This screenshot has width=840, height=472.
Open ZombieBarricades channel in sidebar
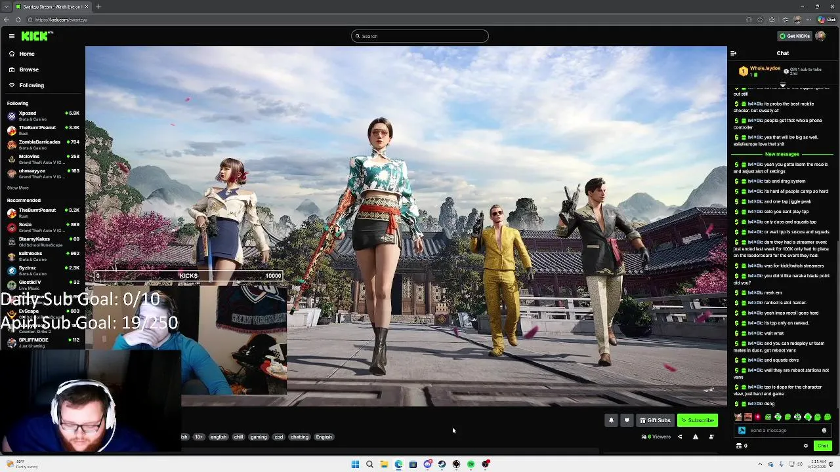click(x=43, y=144)
